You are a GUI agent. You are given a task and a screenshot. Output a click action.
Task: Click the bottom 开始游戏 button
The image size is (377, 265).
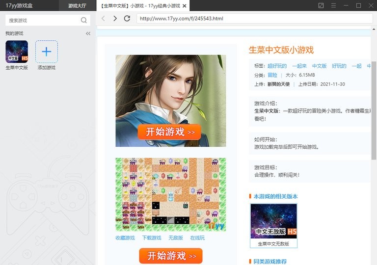(x=171, y=256)
